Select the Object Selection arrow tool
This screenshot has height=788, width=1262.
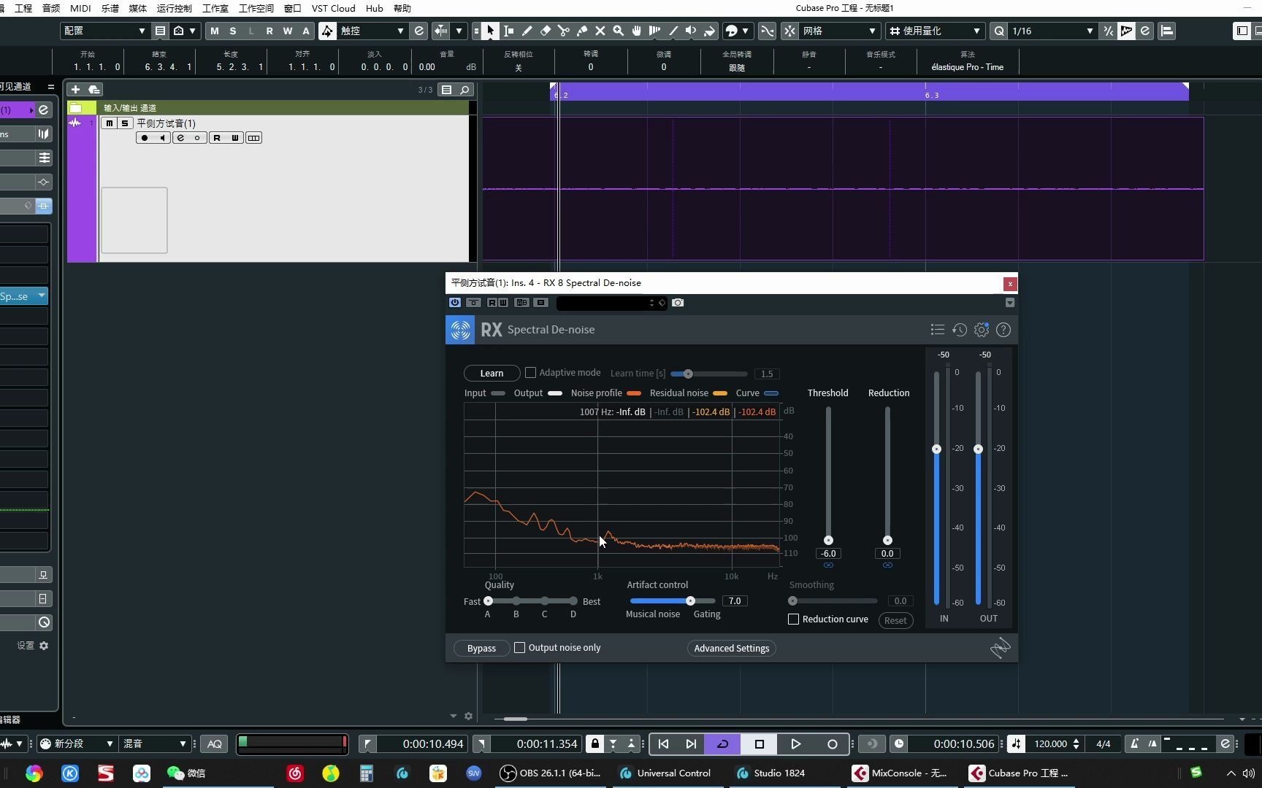pyautogui.click(x=491, y=31)
